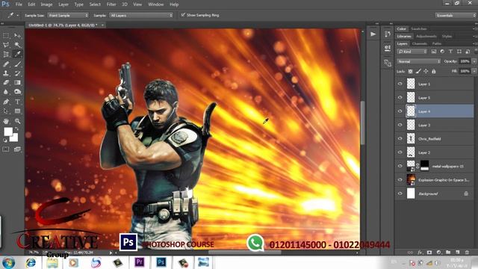Create a new layer icon
This screenshot has width=478, height=269.
pyautogui.click(x=458, y=253)
